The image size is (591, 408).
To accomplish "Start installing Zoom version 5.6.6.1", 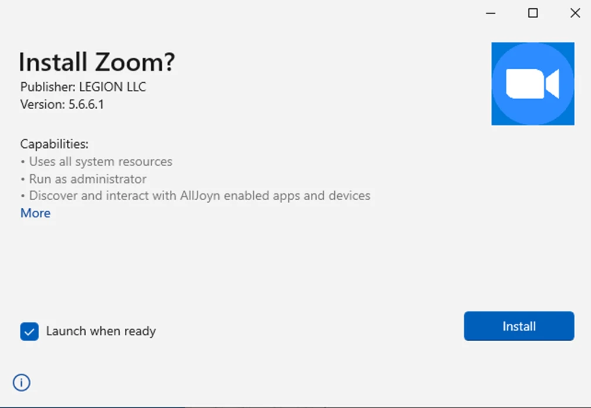I will (x=518, y=326).
